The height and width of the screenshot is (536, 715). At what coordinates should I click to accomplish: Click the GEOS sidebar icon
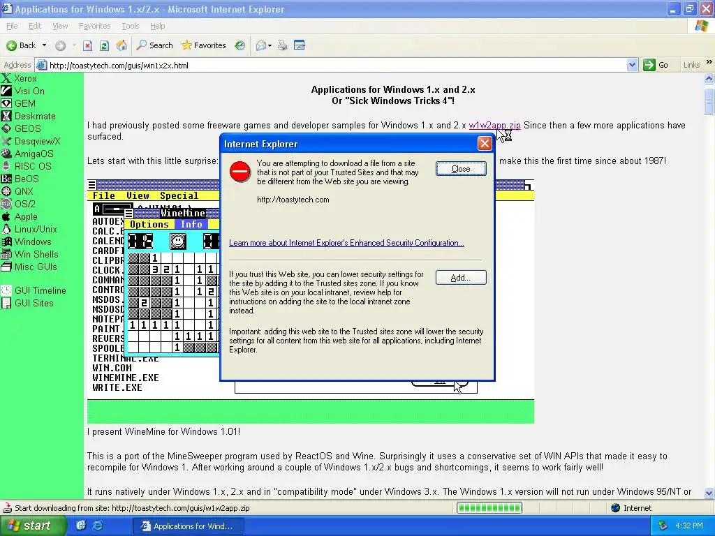(6, 128)
